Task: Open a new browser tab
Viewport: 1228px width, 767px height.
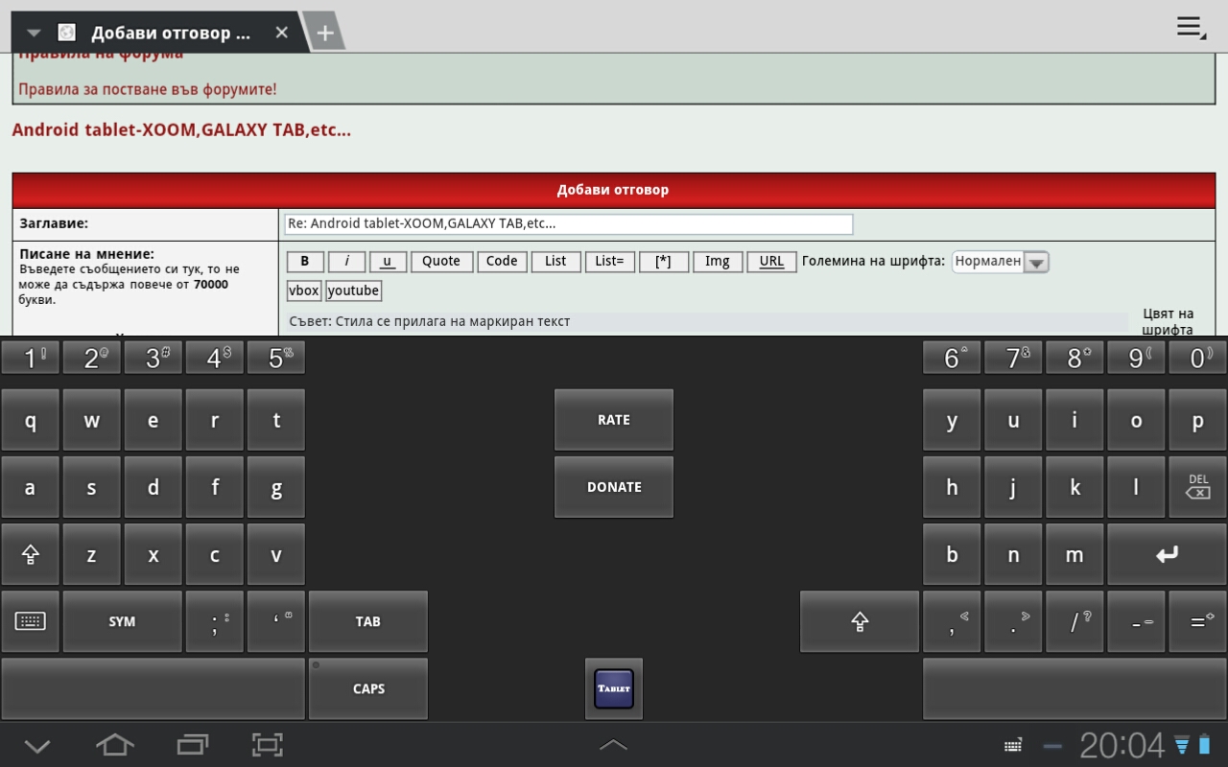Action: (325, 33)
